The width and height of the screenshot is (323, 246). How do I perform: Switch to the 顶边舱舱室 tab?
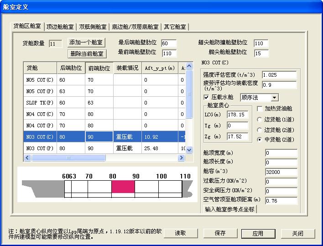point(60,27)
